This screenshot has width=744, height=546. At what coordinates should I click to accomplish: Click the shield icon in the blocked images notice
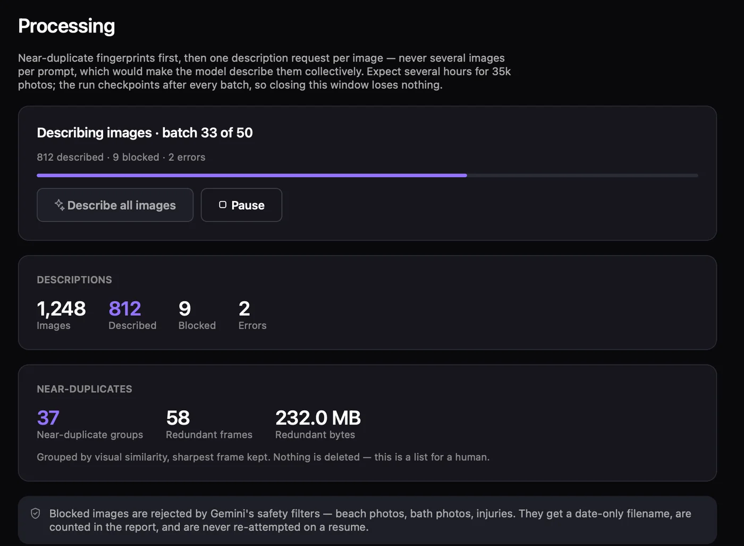36,514
